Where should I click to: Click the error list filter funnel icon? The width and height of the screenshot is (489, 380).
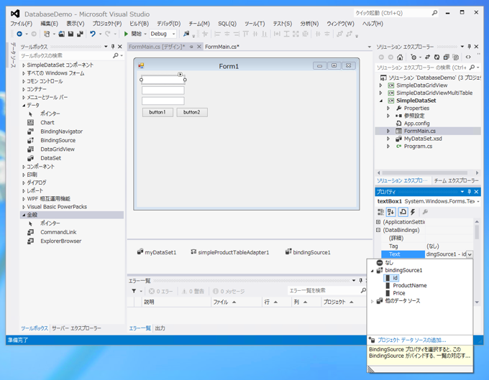[x=134, y=291]
